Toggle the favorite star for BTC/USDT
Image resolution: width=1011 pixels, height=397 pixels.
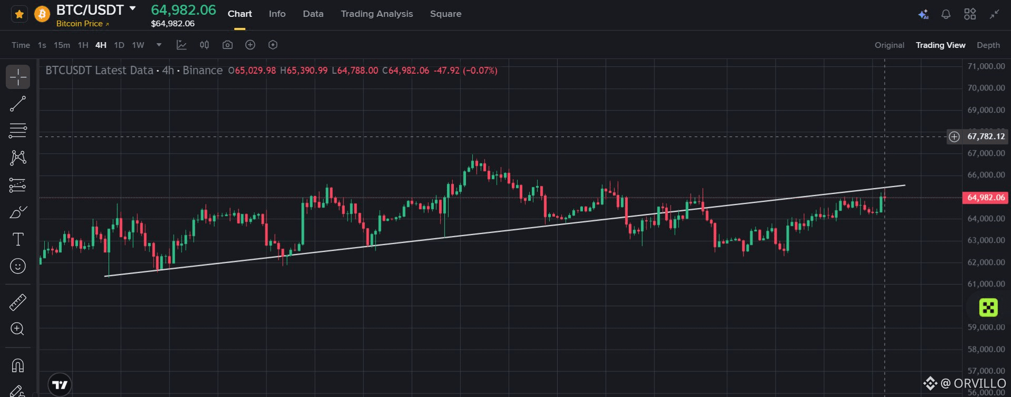point(19,14)
